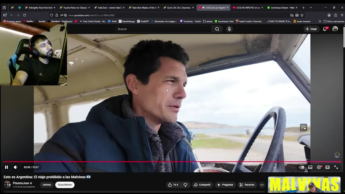This screenshot has height=194, width=345.
Task: Enter fullscreen mode in the player
Action: click(x=336, y=167)
